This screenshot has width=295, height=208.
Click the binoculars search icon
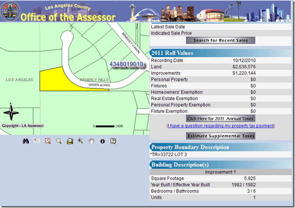click(26, 141)
